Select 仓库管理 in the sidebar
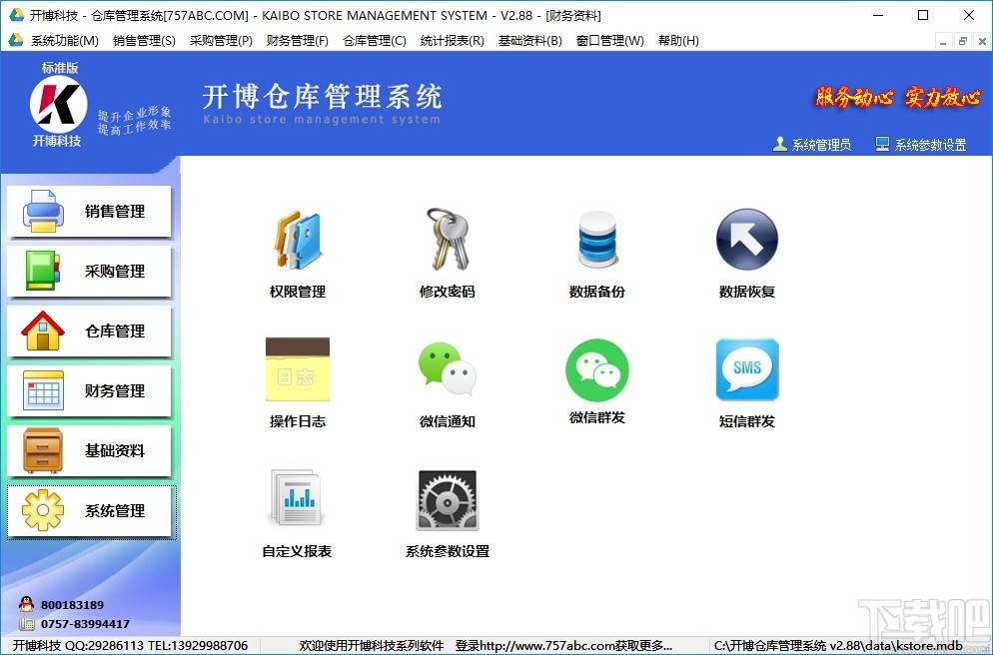Image resolution: width=993 pixels, height=655 pixels. 90,331
